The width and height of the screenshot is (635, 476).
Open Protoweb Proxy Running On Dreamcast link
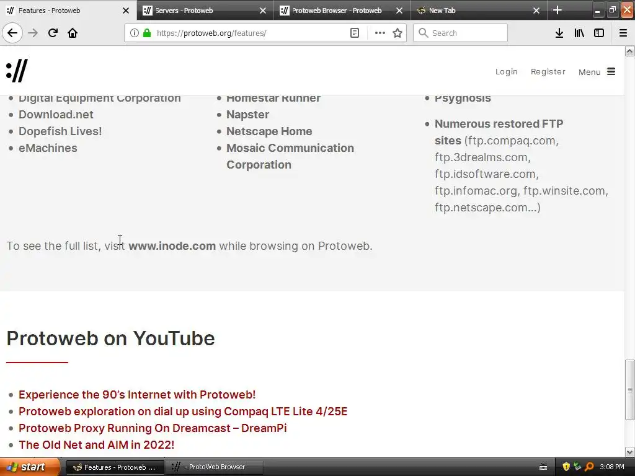153,428
